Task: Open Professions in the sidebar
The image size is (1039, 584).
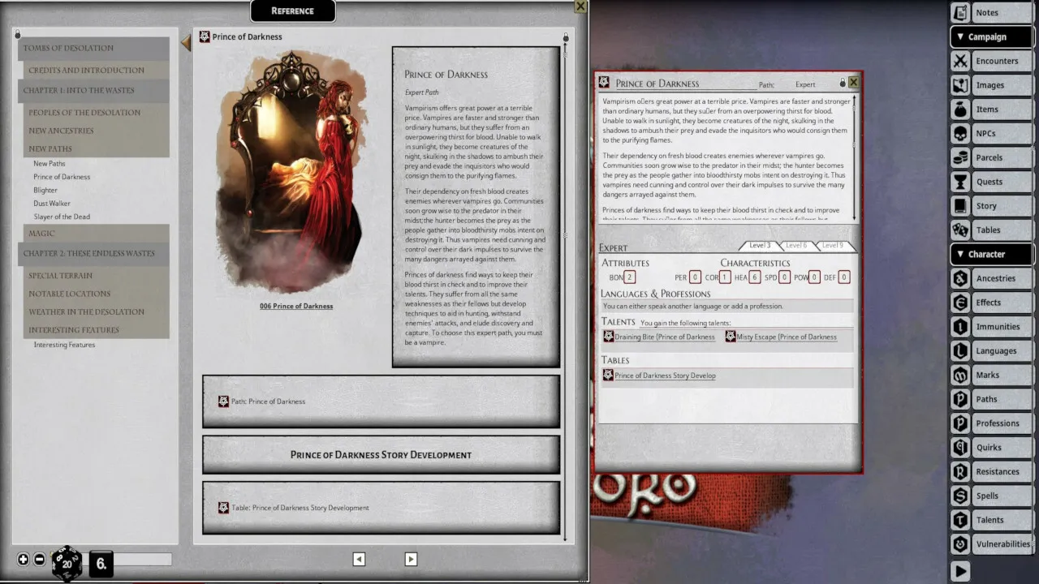Action: tap(991, 423)
